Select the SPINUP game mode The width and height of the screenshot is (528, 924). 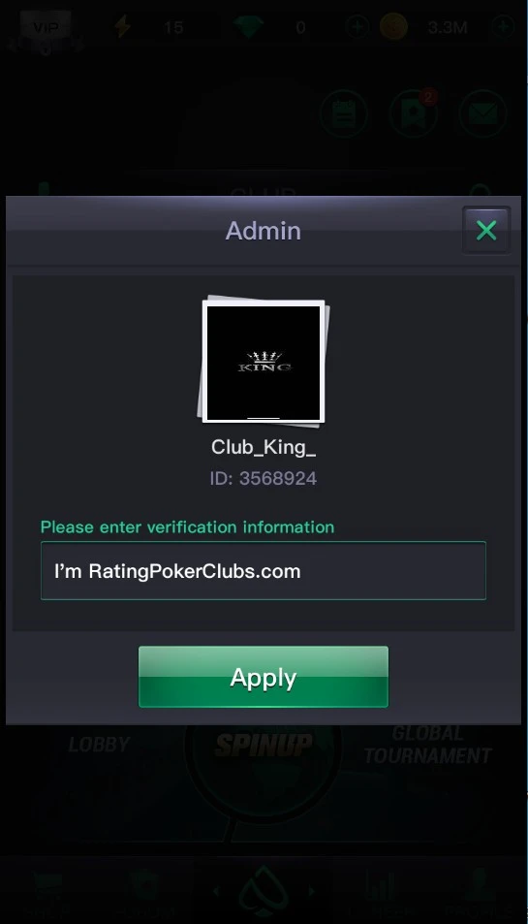[x=264, y=745]
